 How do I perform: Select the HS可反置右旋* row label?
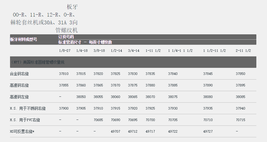22,131
